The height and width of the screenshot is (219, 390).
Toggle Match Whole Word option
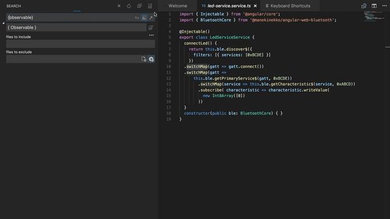(144, 18)
